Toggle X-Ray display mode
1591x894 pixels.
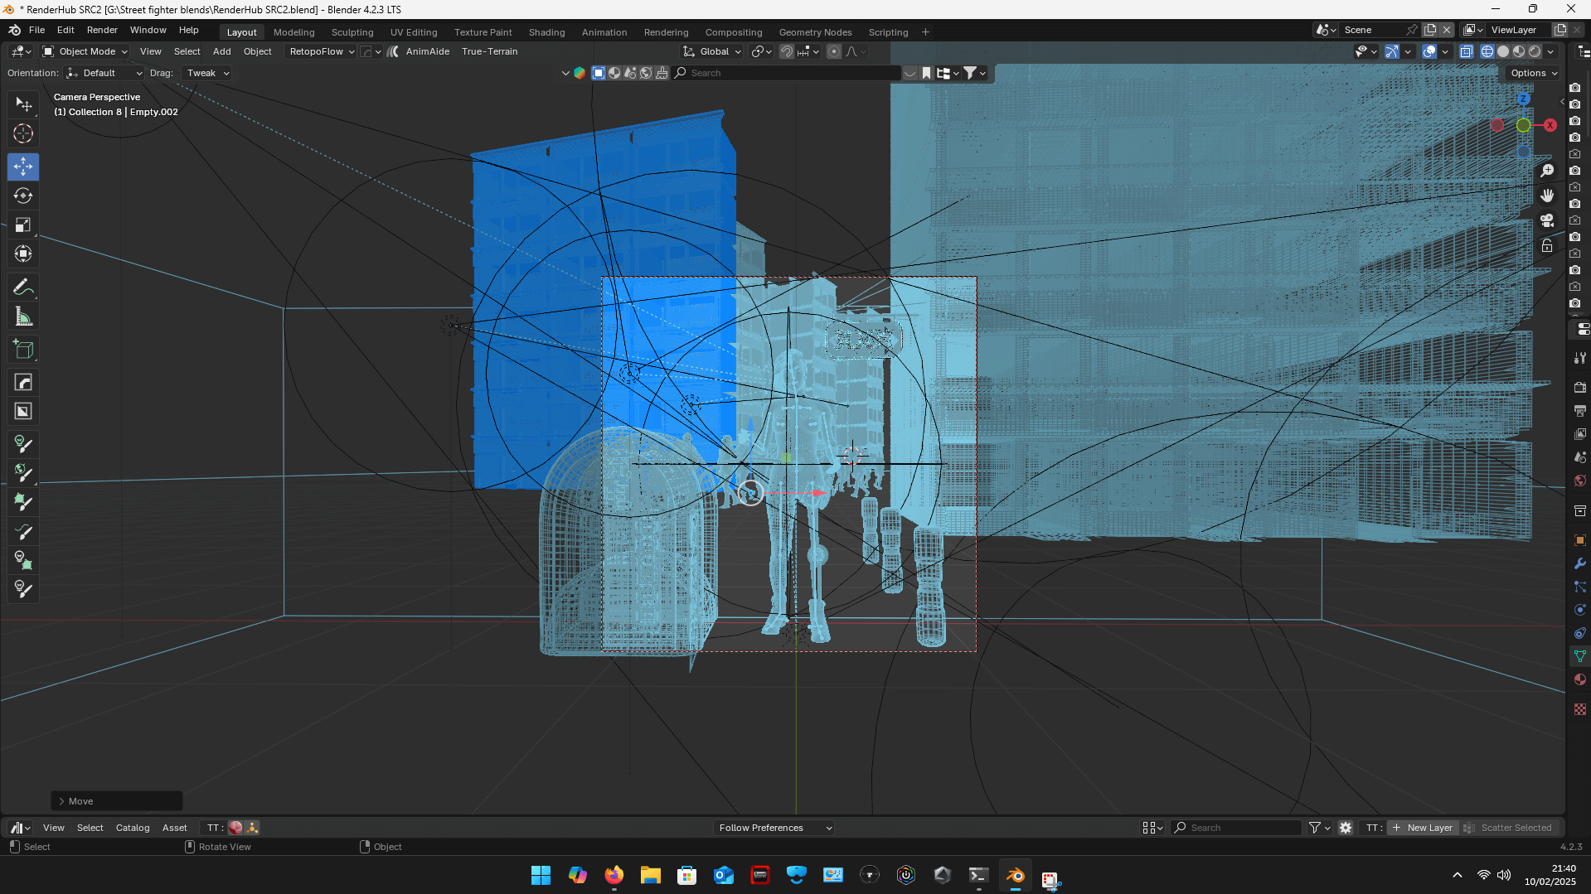click(1466, 51)
